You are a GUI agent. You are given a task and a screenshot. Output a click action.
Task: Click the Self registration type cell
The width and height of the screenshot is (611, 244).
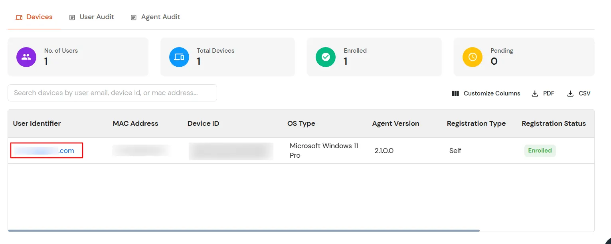[x=455, y=151]
